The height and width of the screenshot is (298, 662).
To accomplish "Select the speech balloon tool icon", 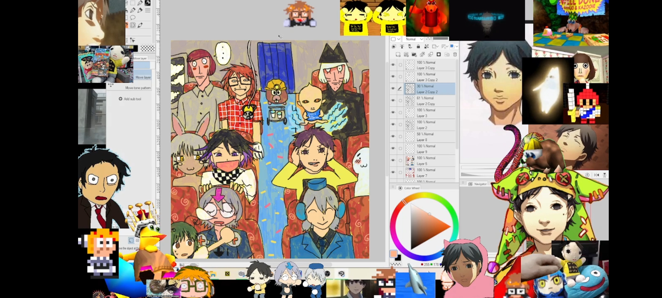I will (133, 17).
